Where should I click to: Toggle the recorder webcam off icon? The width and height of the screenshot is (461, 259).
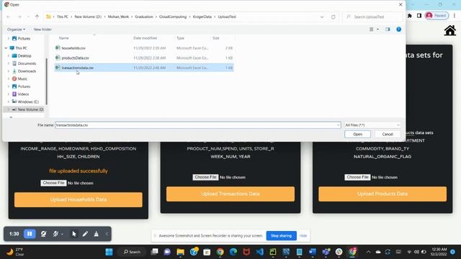click(x=43, y=234)
